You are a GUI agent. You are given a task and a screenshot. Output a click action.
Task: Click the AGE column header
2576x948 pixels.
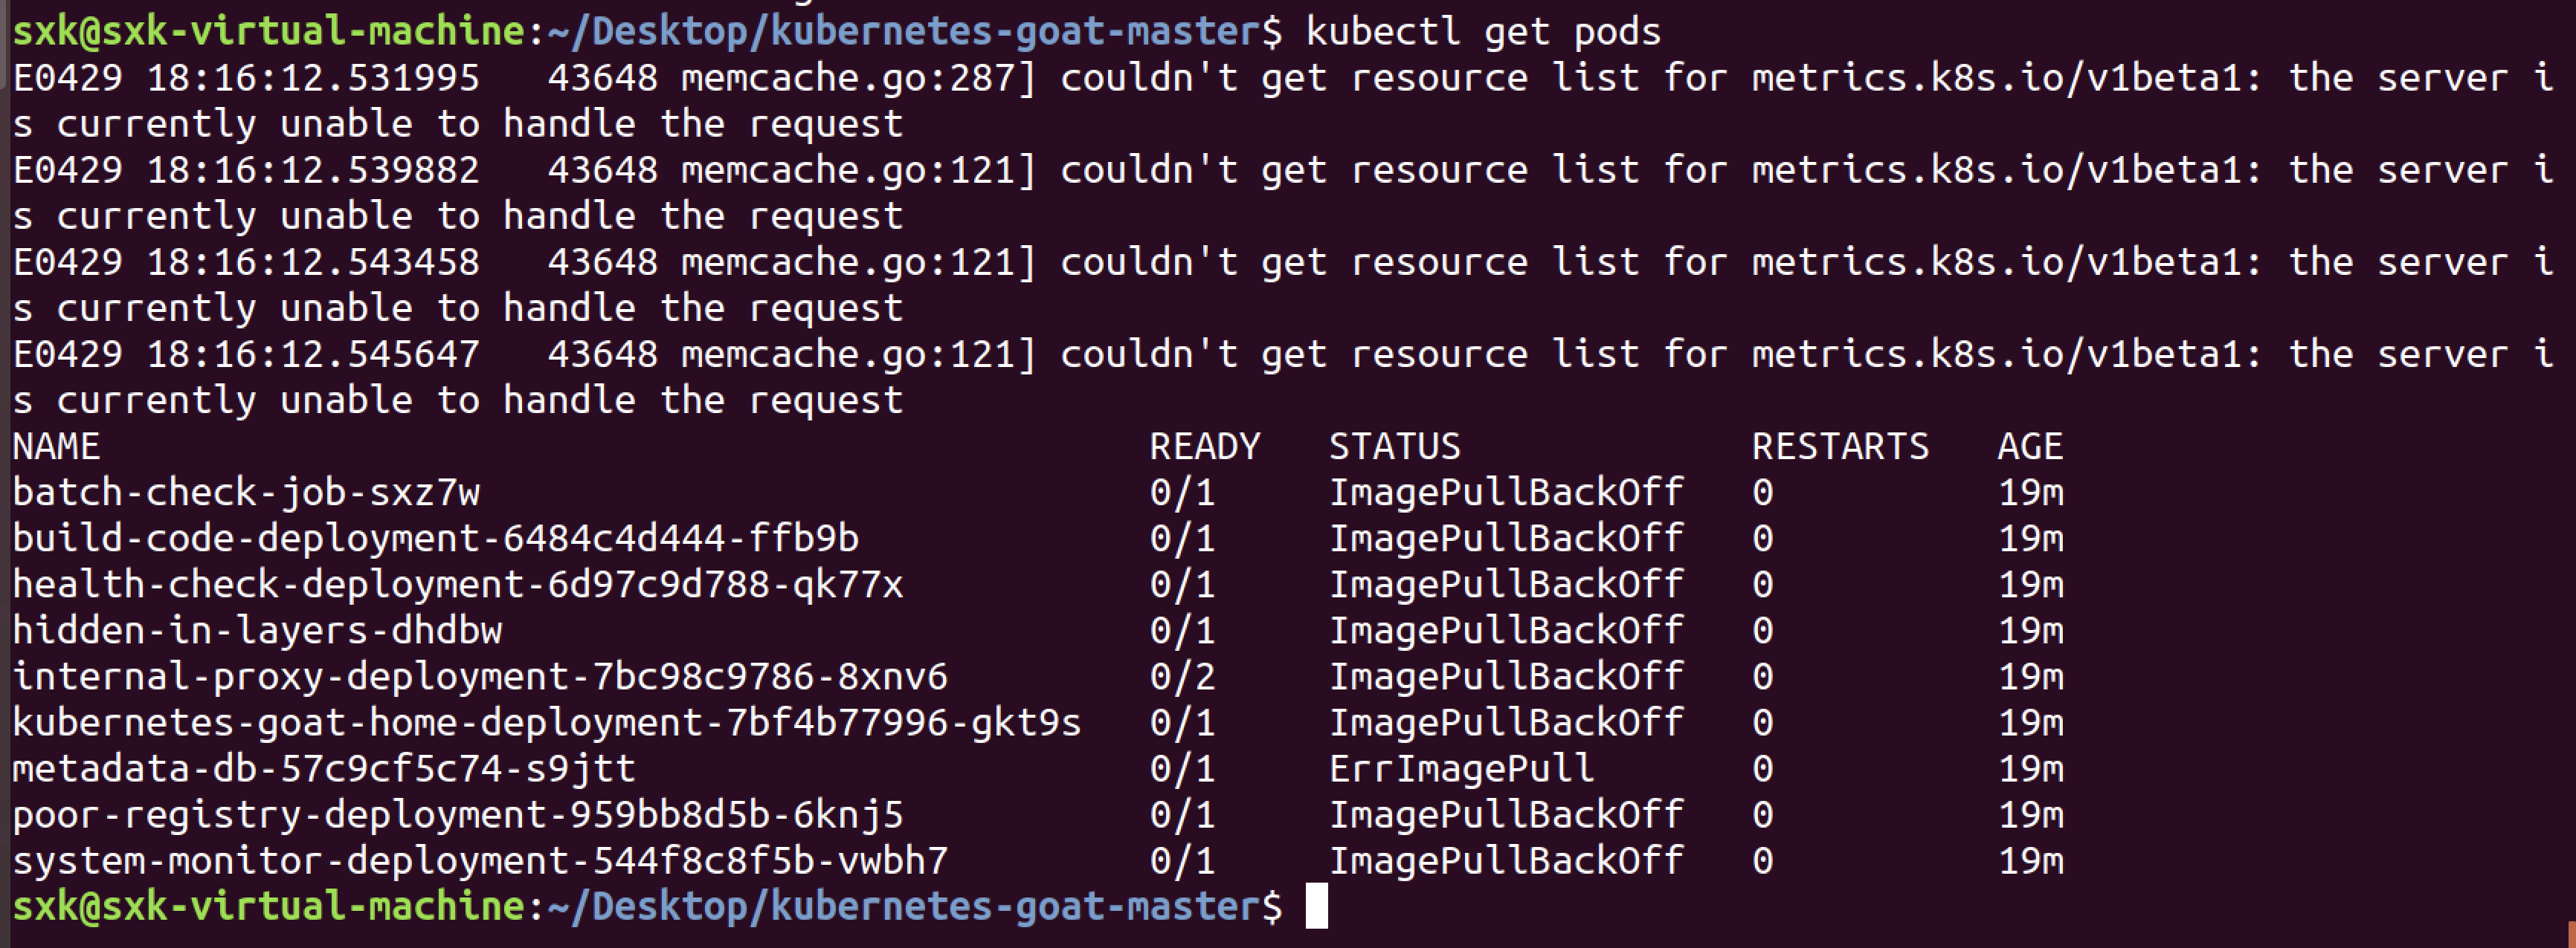click(2030, 447)
